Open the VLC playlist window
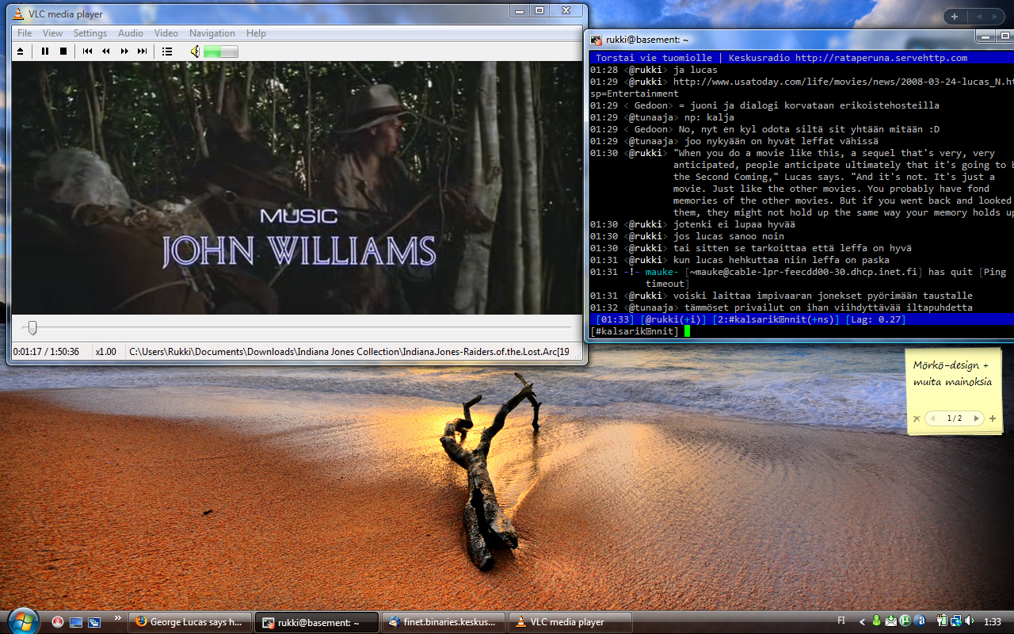Viewport: 1014px width, 634px height. click(x=167, y=52)
